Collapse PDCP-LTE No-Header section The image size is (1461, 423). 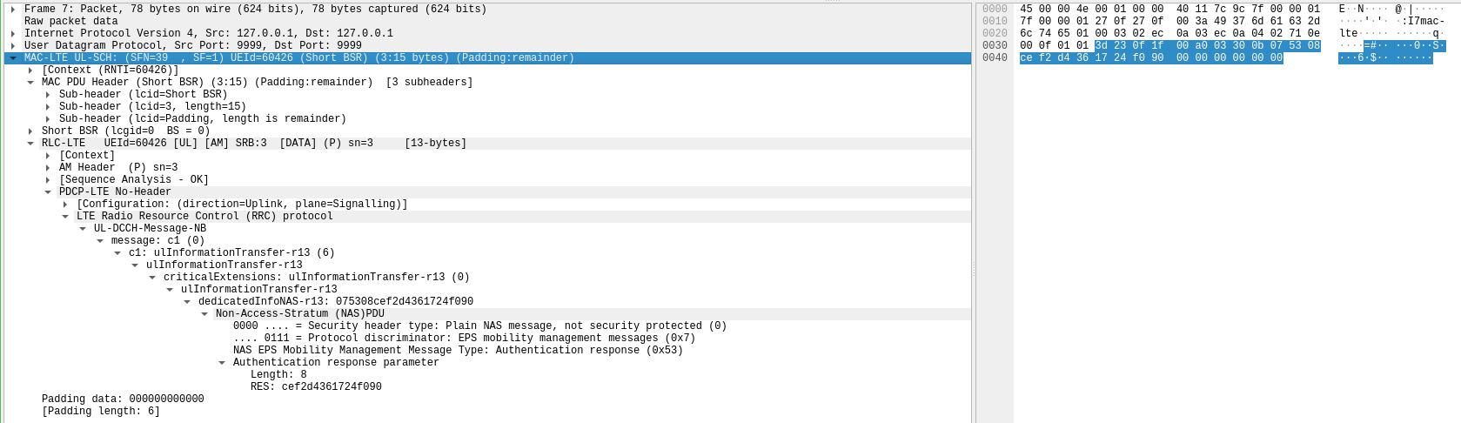tap(48, 191)
